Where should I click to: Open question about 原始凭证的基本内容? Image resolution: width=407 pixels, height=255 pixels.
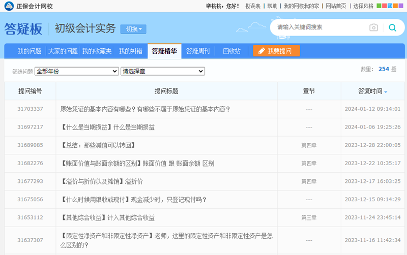click(145, 109)
